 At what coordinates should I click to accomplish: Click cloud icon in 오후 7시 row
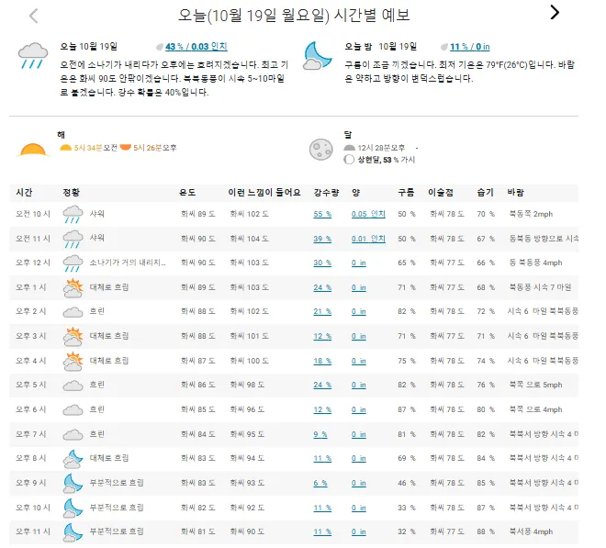pos(73,435)
